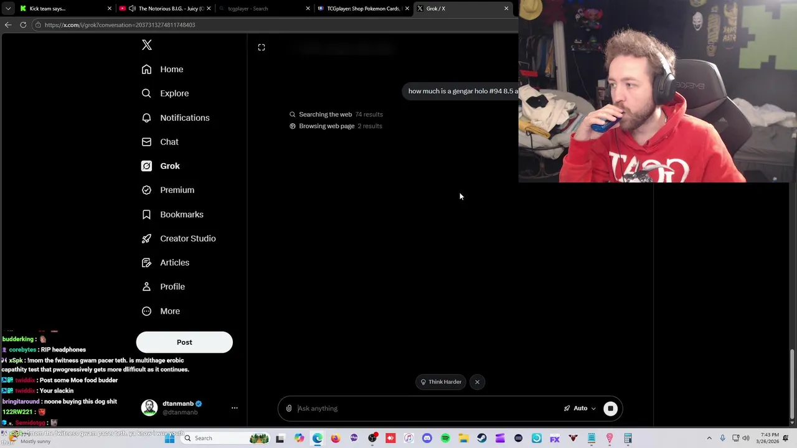Click Searching the web 74 results
The image size is (797, 448).
point(336,114)
